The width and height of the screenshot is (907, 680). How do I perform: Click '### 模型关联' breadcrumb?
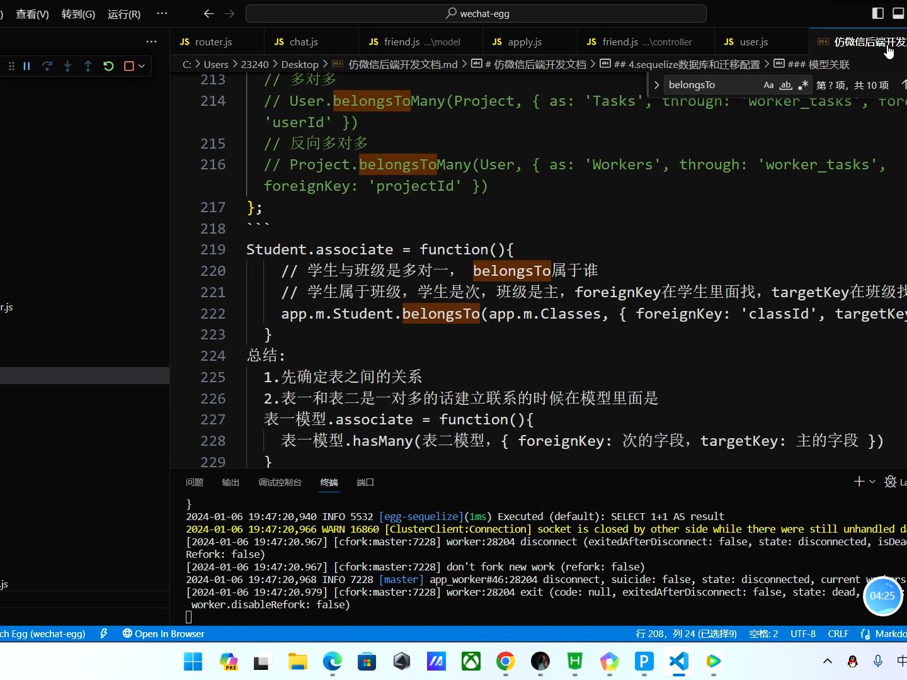(818, 64)
